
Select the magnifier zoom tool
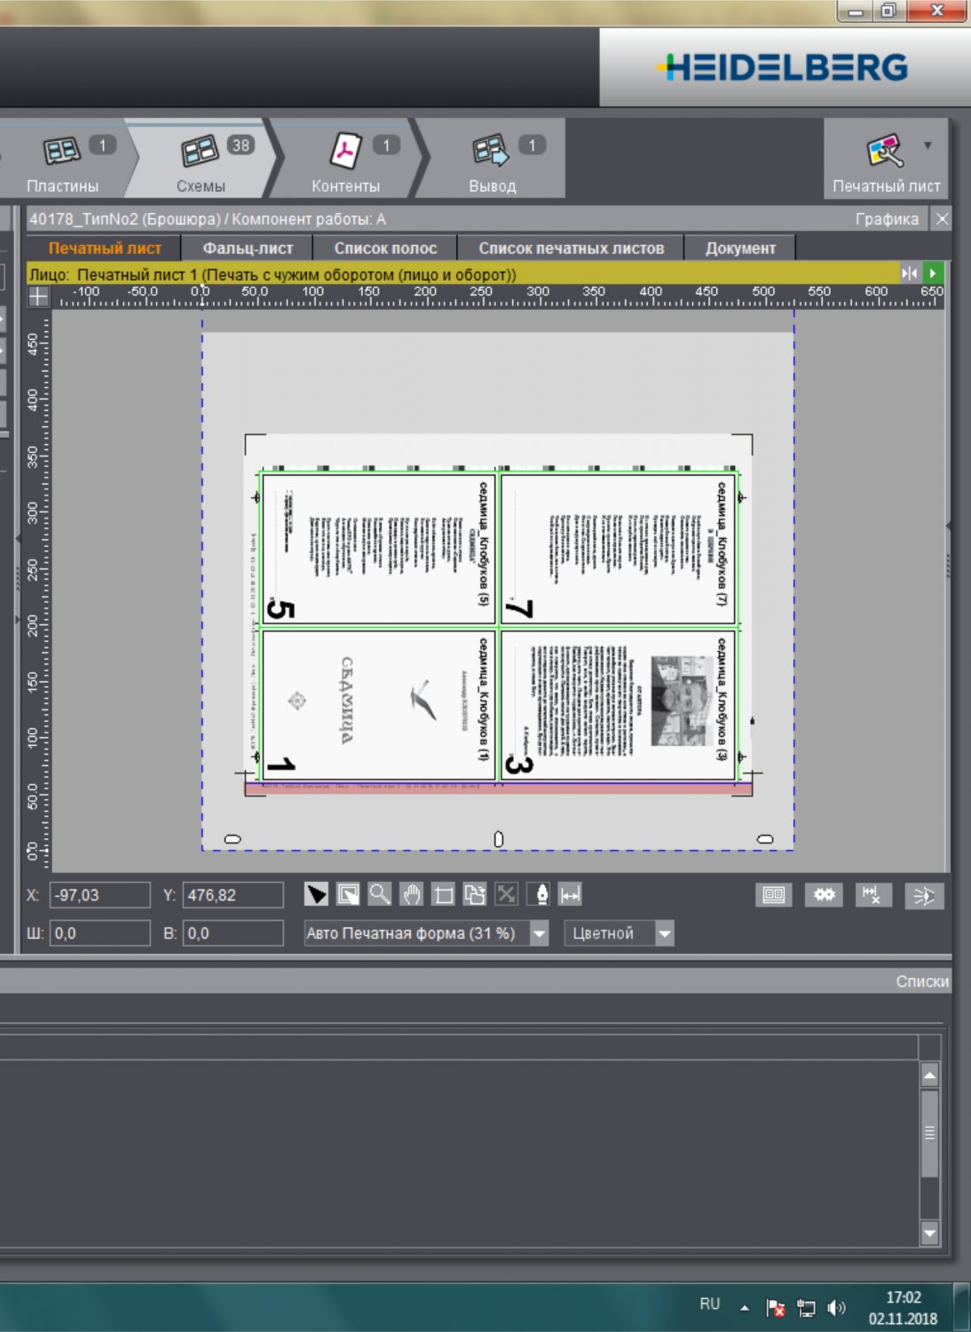(x=380, y=894)
